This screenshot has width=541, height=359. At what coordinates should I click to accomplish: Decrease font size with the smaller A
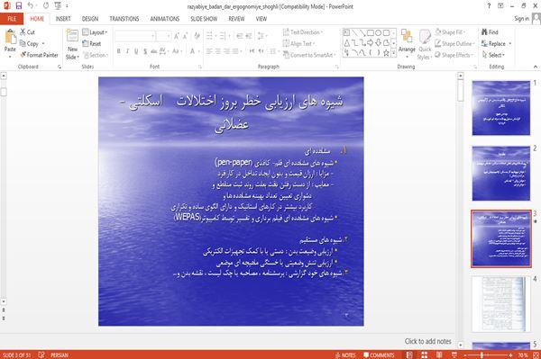[x=185, y=36]
